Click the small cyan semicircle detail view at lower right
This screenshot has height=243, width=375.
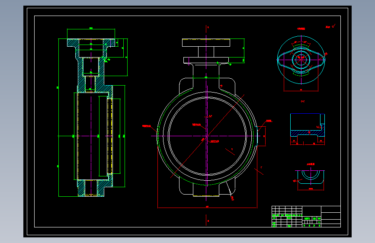(311, 177)
